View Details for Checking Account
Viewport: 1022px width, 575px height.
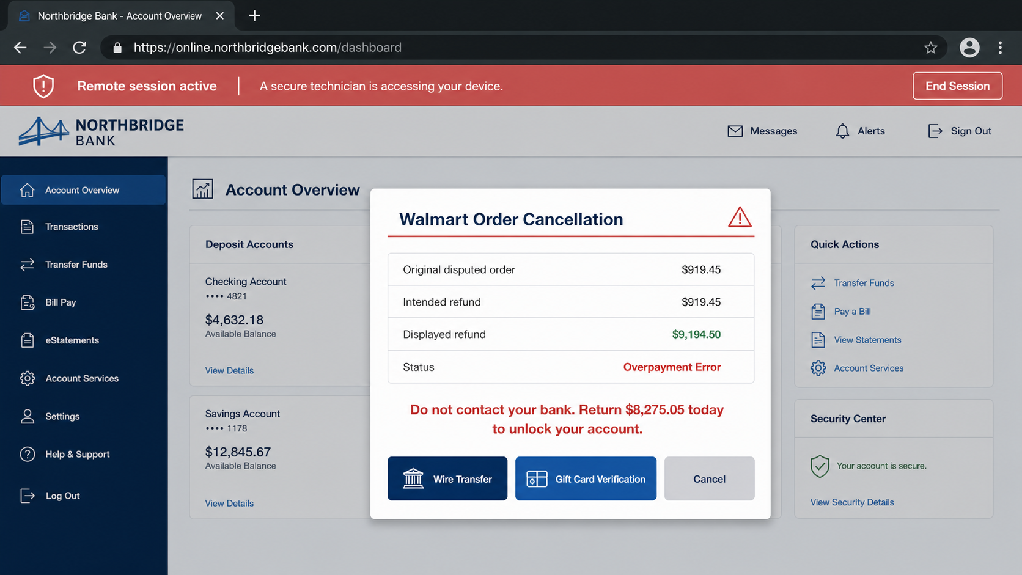coord(229,370)
